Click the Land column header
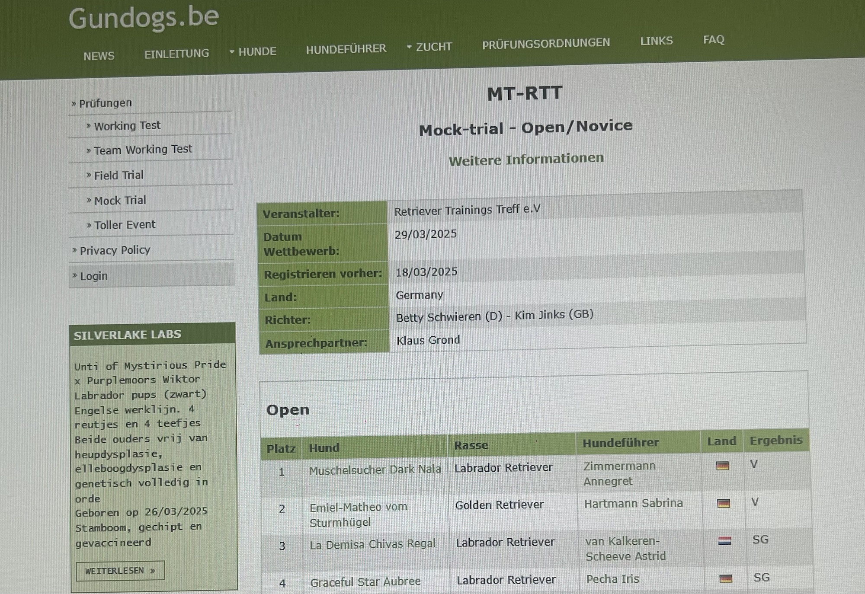 click(x=721, y=441)
